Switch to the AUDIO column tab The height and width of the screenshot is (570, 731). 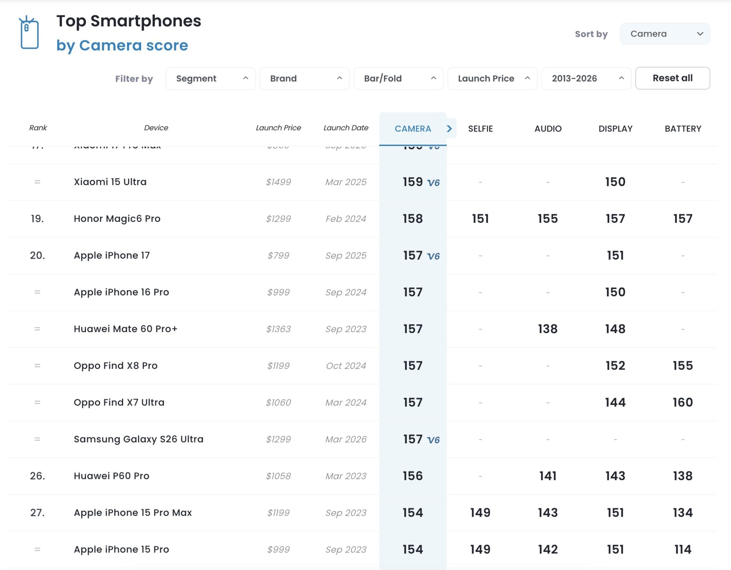coord(548,129)
